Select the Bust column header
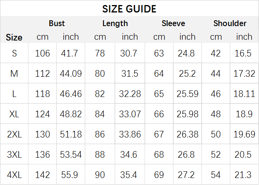259x185 pixels. click(57, 23)
